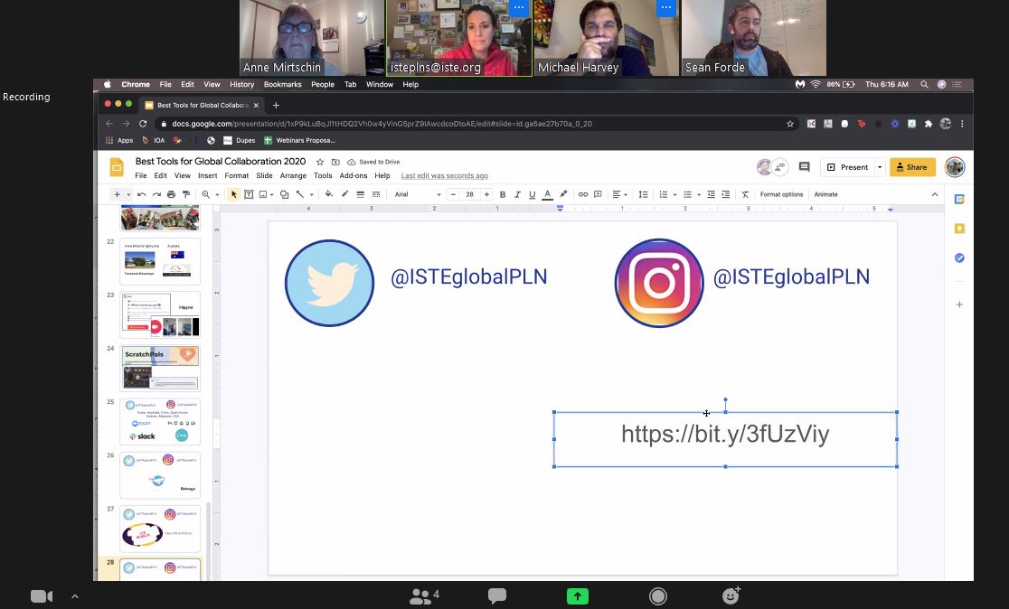Screen dimensions: 1009x609
Task: Open the highlight color marker
Action: click(563, 194)
